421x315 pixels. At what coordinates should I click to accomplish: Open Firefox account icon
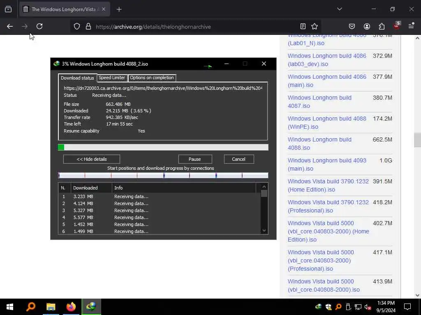pyautogui.click(x=367, y=26)
